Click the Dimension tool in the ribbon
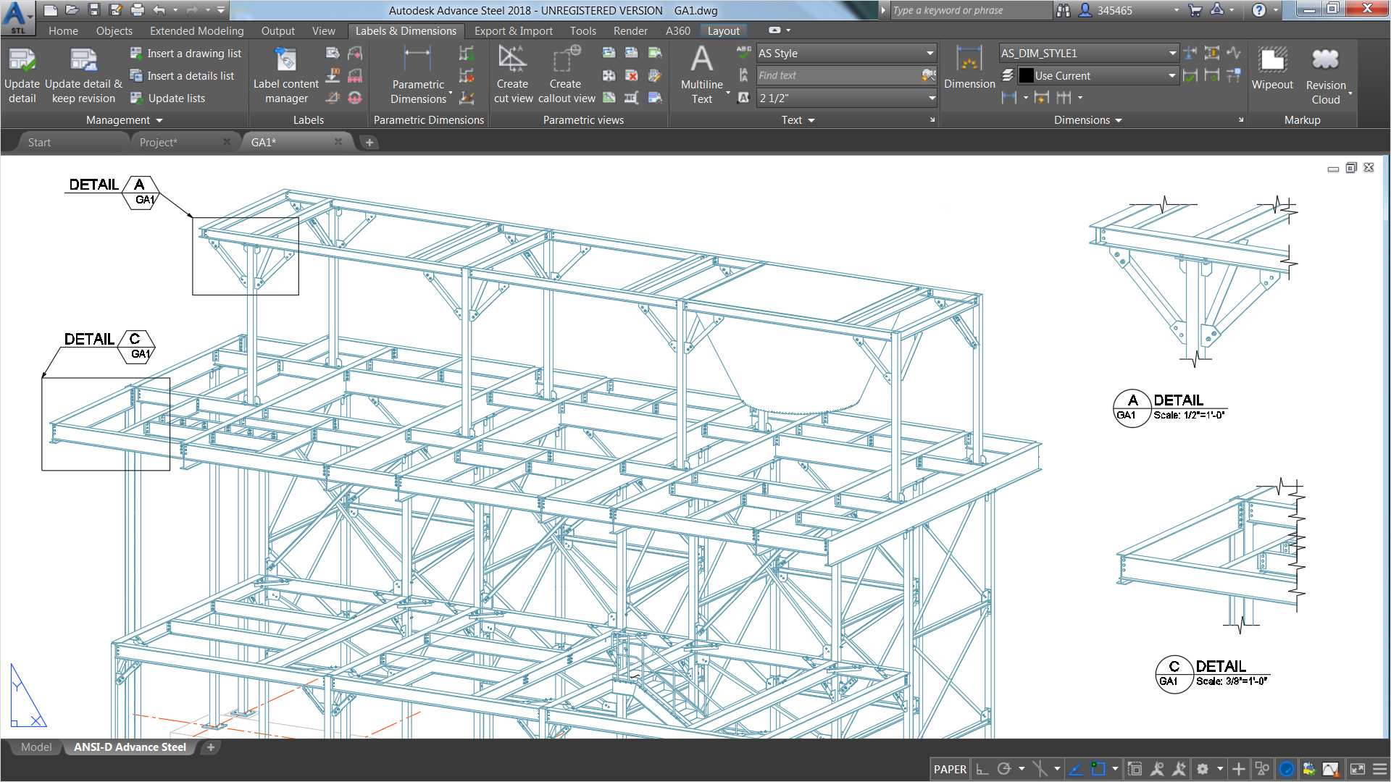Image resolution: width=1391 pixels, height=782 pixels. click(x=969, y=69)
